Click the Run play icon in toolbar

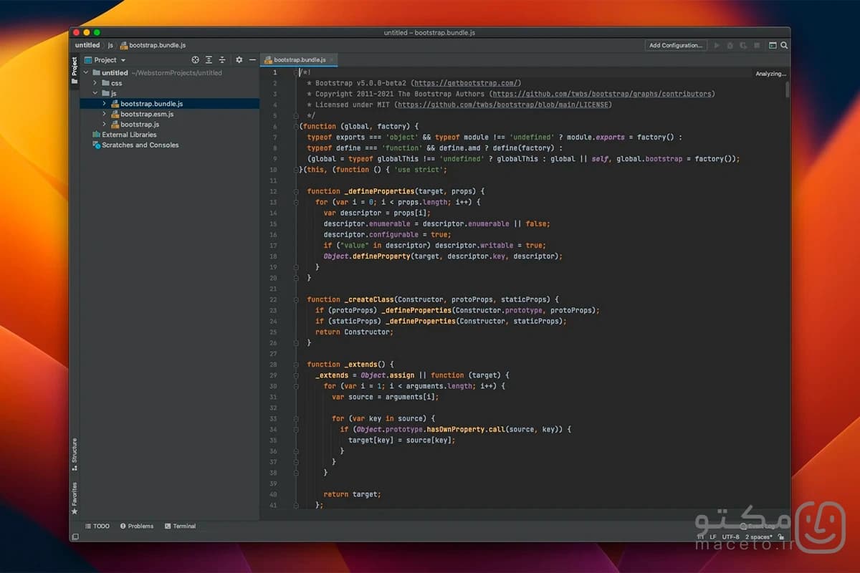pyautogui.click(x=717, y=45)
